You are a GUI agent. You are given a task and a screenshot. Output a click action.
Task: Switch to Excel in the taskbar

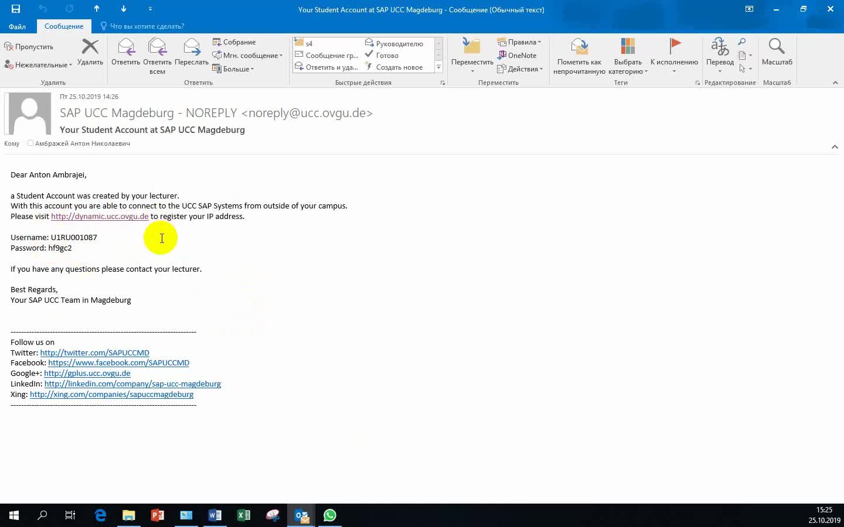tap(244, 515)
